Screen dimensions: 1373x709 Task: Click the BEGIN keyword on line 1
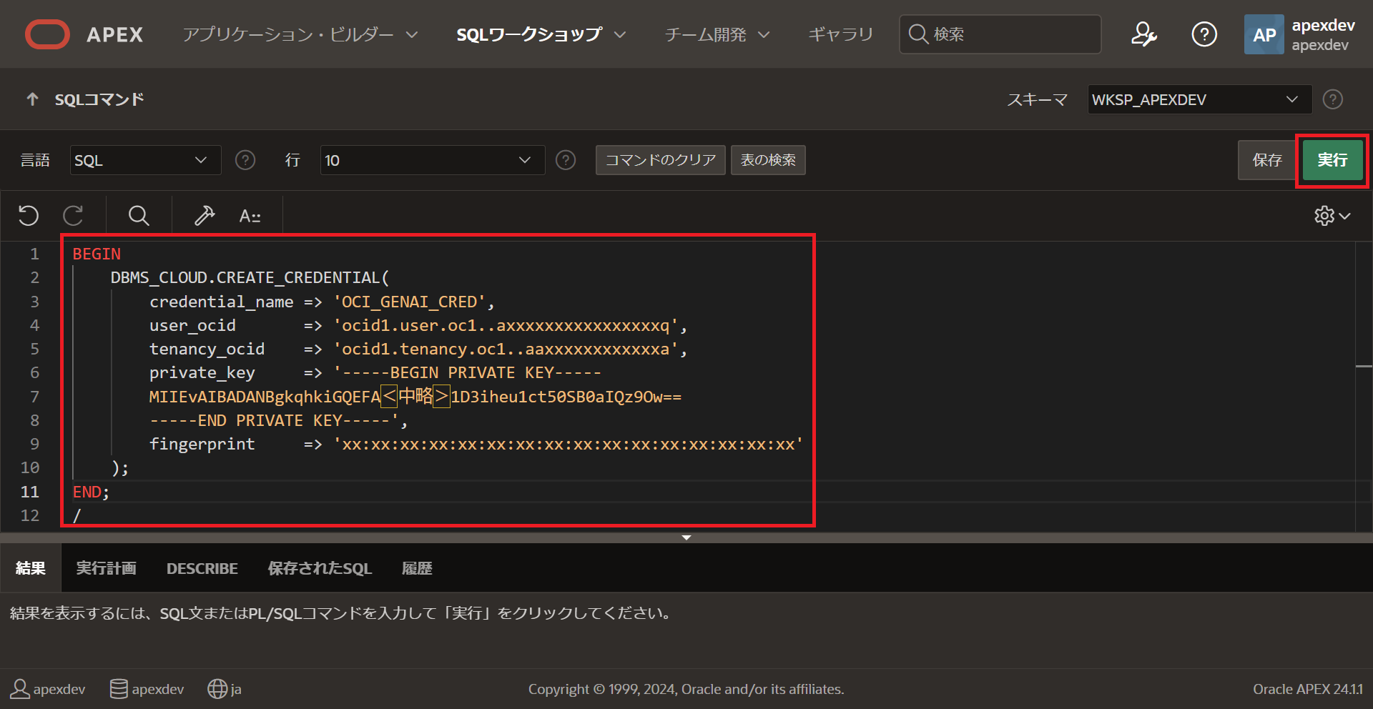tap(97, 254)
